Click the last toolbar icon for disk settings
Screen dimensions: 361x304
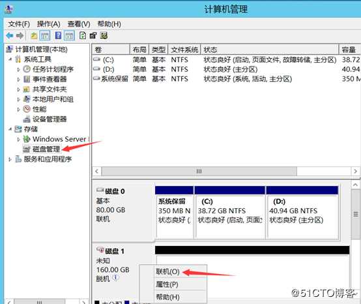[x=104, y=35]
